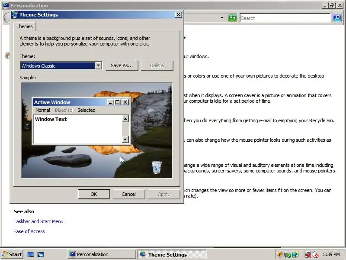Restore the Personalization window size
The image size is (346, 260).
point(332,5)
